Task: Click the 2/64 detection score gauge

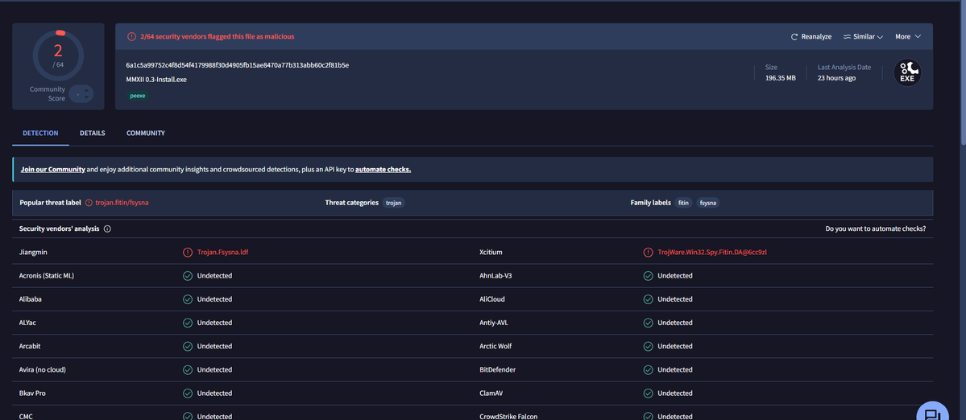Action: tap(58, 55)
